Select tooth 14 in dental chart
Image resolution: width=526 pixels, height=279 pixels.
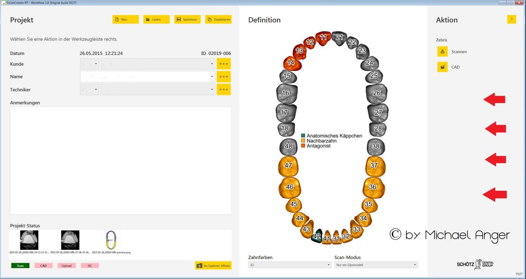292,63
